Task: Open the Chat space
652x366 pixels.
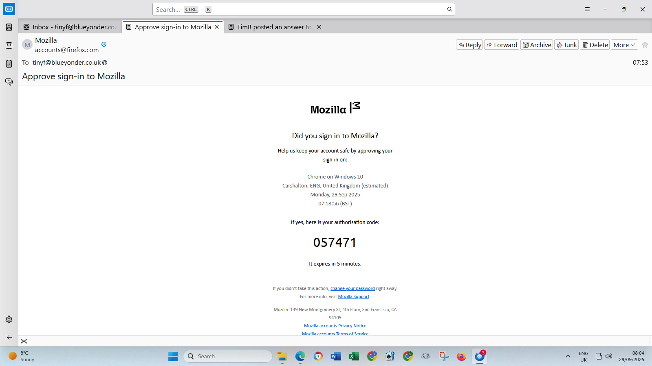Action: (x=9, y=82)
